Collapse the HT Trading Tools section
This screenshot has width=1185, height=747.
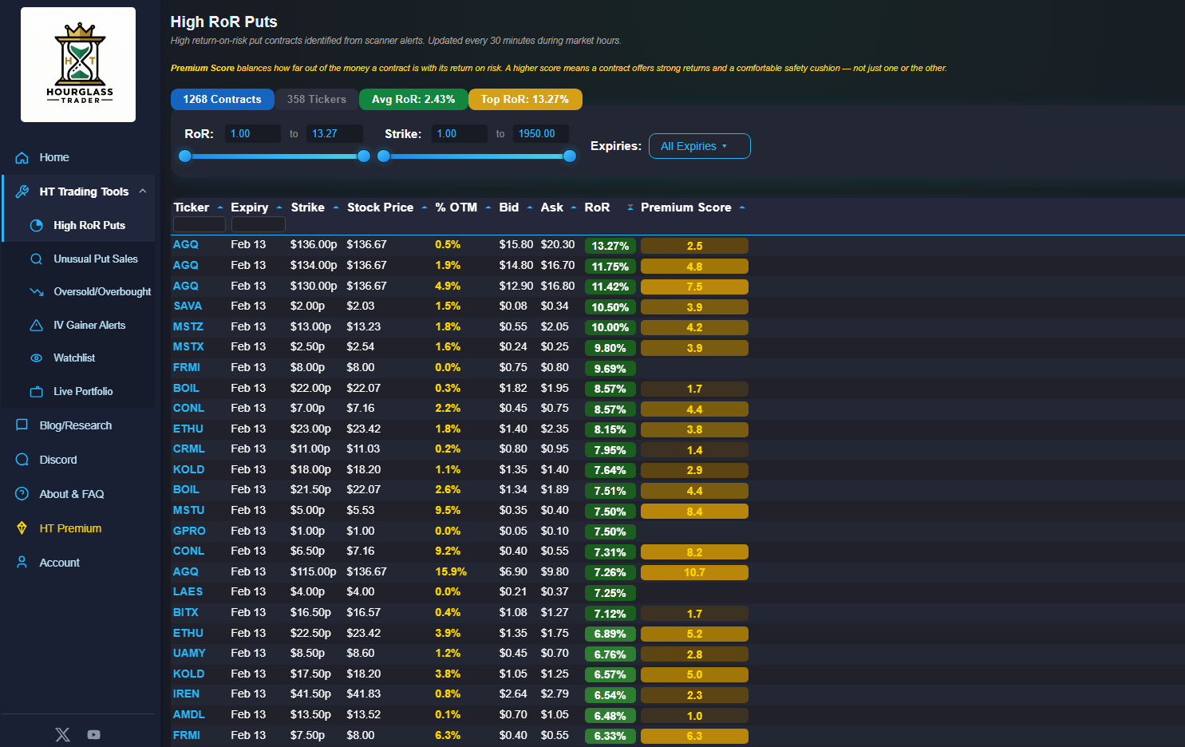143,192
